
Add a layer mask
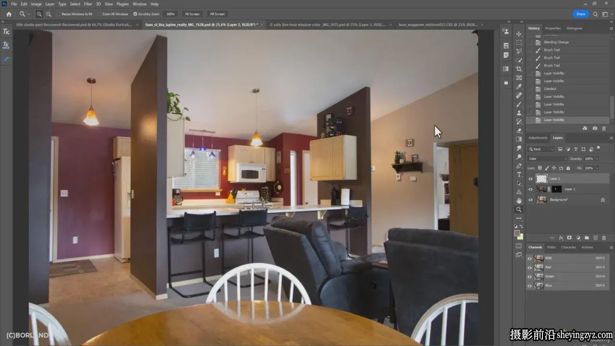(569, 237)
